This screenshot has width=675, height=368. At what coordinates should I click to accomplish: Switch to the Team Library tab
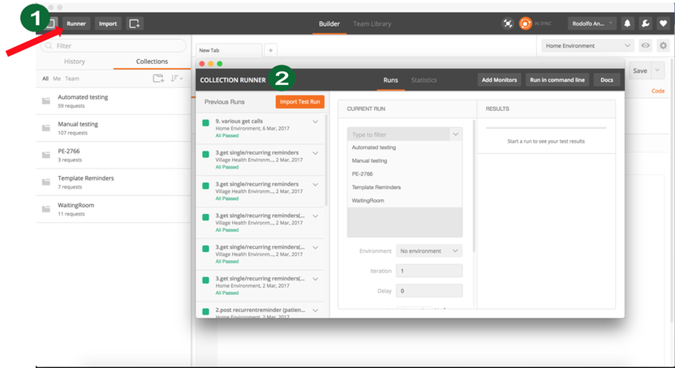tap(372, 24)
